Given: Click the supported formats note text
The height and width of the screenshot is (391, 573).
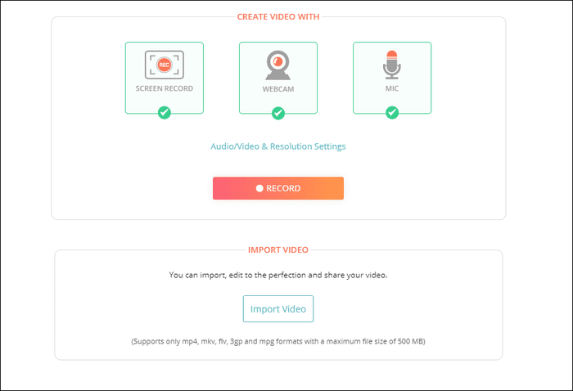Looking at the screenshot, I should (278, 341).
